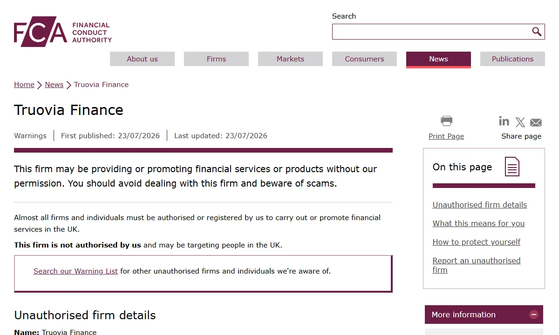This screenshot has height=335, width=559.
Task: Click the Home breadcrumb link
Action: pos(24,85)
